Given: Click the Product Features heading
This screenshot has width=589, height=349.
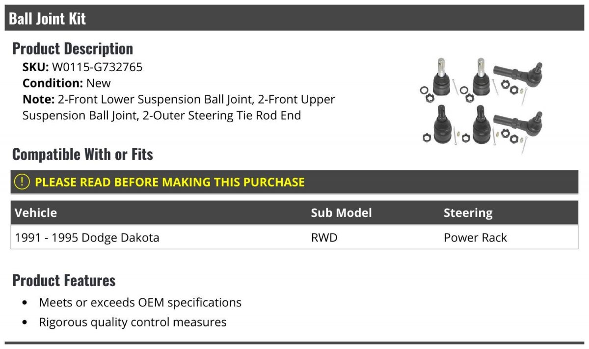Looking at the screenshot, I should pos(64,280).
